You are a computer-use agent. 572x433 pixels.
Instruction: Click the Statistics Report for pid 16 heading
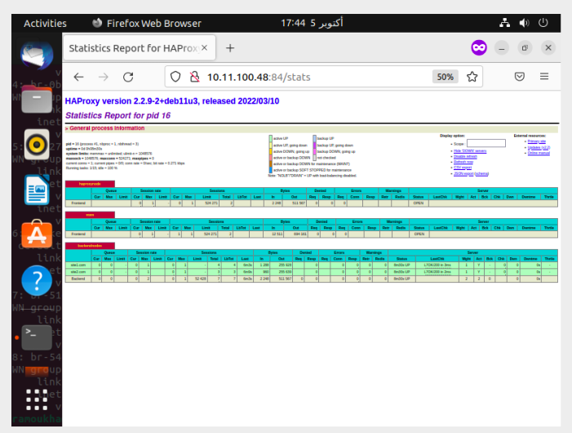click(118, 115)
